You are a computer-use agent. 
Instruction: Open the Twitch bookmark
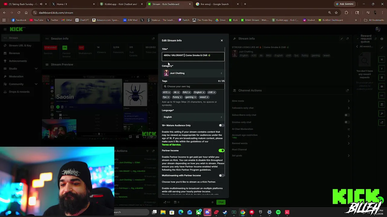click(184, 20)
